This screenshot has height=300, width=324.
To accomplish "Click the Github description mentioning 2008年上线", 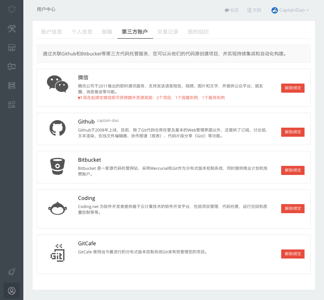I will (173, 133).
